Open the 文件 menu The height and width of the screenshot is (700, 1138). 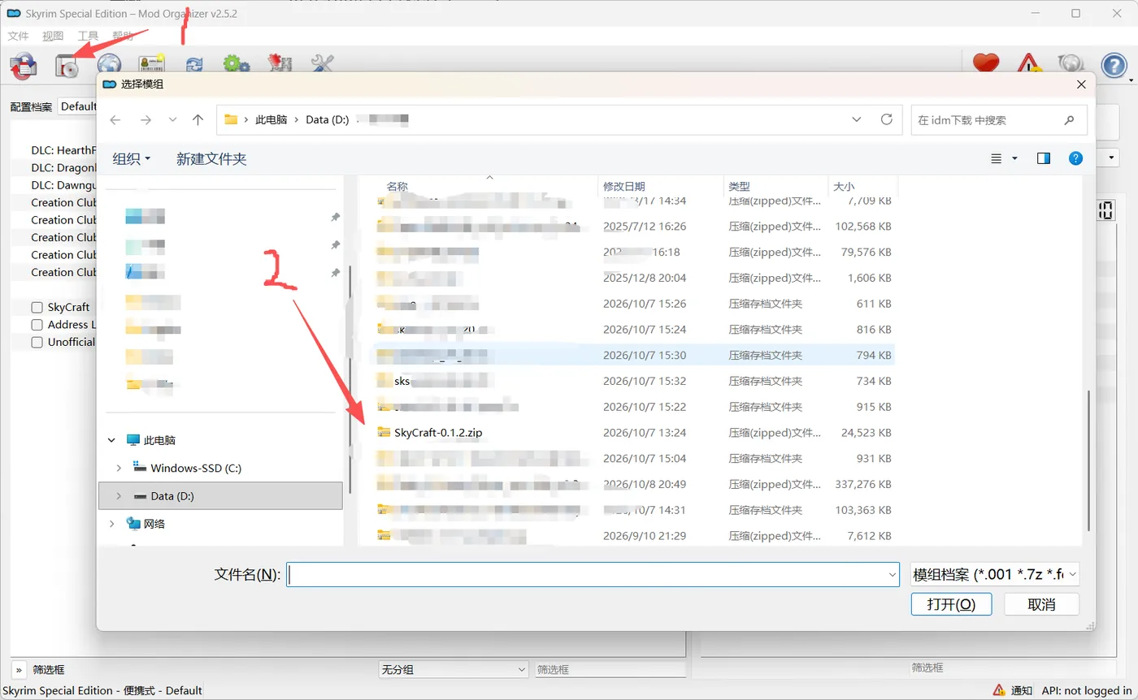tap(18, 36)
